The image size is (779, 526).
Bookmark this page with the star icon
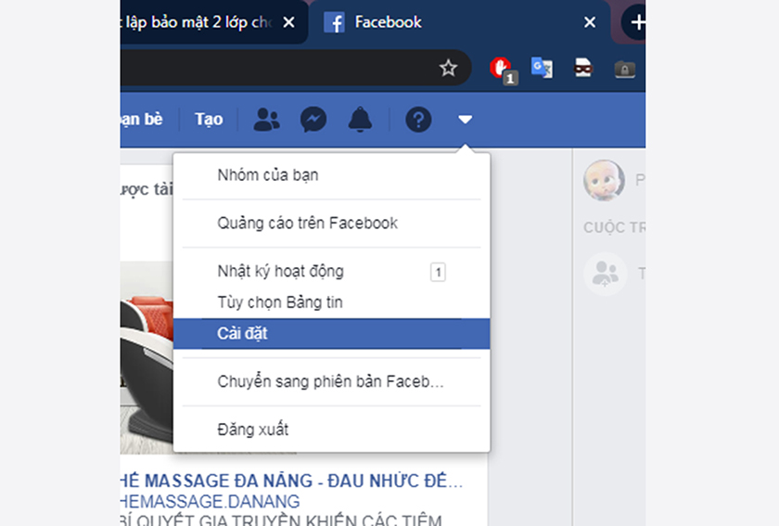pos(448,68)
